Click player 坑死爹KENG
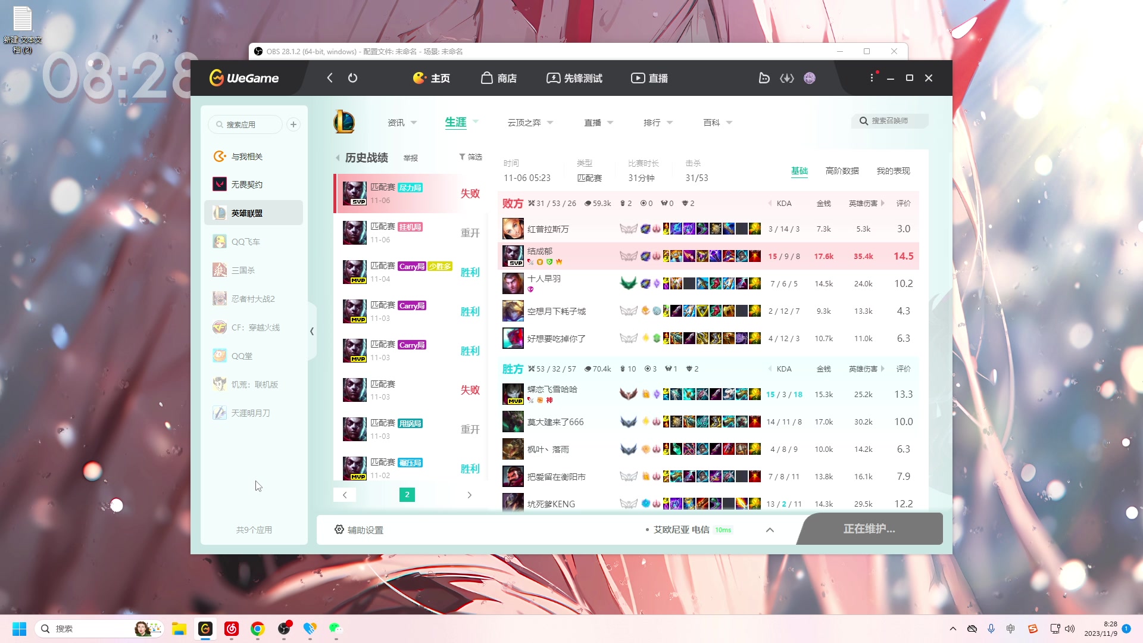This screenshot has width=1143, height=643. click(x=551, y=504)
